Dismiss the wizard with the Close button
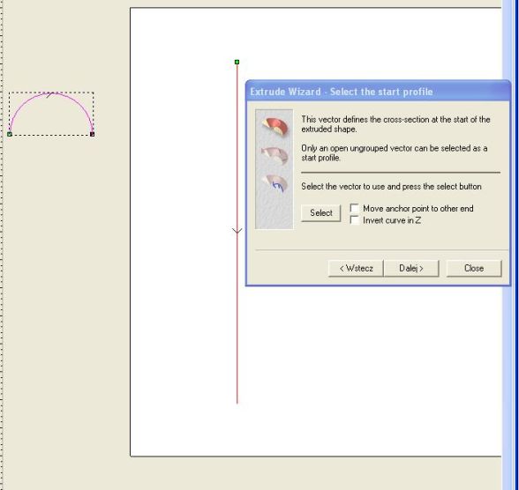Screen dimensions: 519x490 pos(474,268)
